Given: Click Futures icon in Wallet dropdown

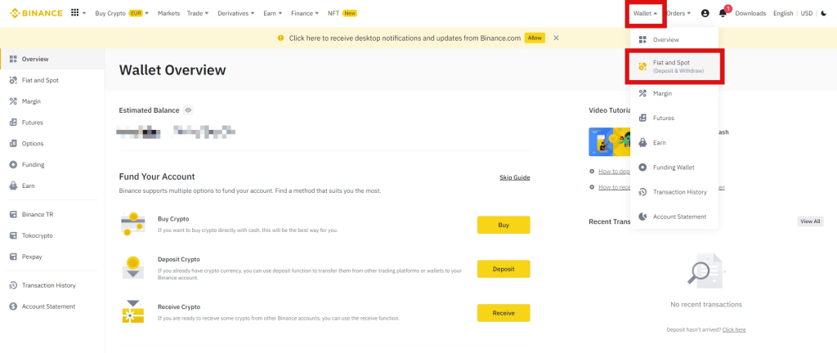Looking at the screenshot, I should [x=642, y=118].
